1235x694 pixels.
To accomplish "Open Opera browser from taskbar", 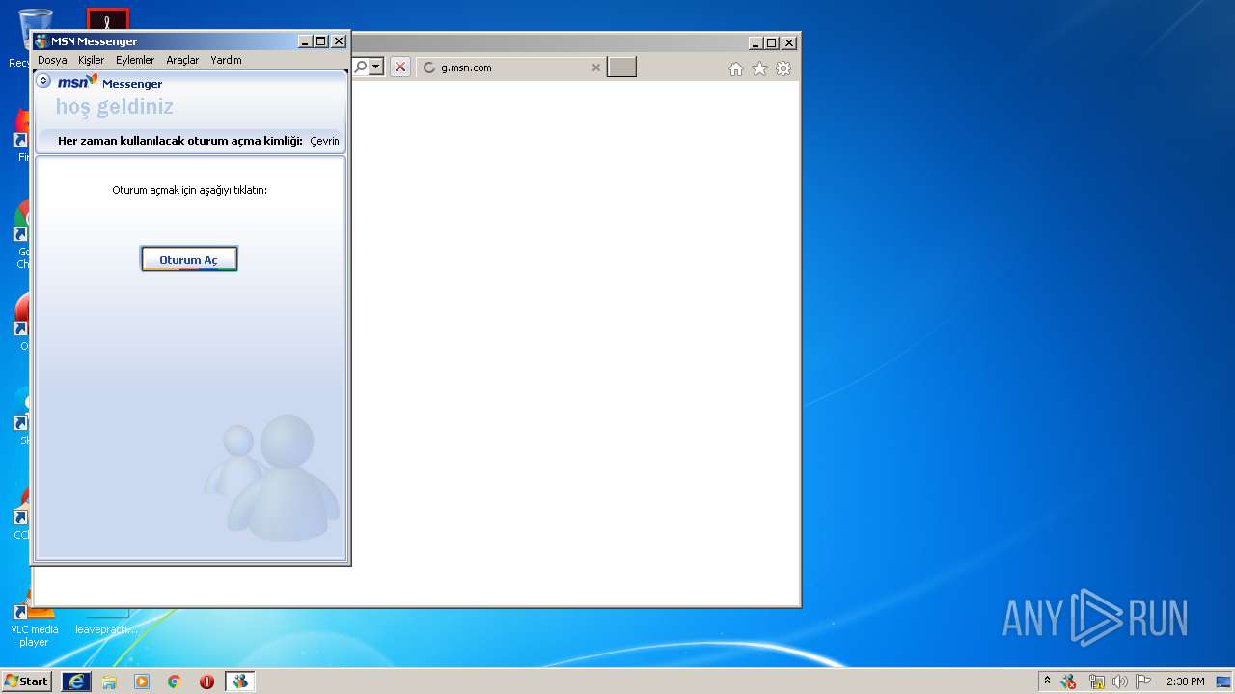I will click(206, 681).
